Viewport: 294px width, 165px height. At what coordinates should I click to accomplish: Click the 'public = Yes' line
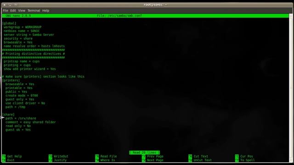click(x=16, y=92)
